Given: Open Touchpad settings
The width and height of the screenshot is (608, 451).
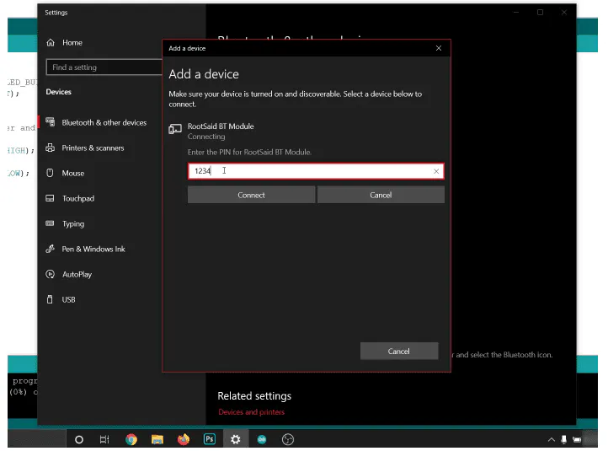Looking at the screenshot, I should click(x=77, y=199).
